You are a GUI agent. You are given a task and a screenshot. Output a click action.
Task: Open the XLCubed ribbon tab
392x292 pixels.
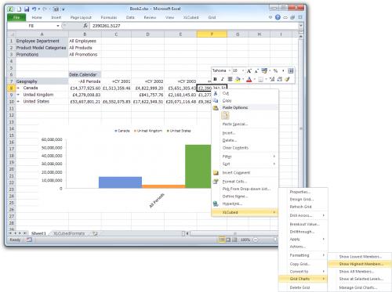[x=191, y=17]
